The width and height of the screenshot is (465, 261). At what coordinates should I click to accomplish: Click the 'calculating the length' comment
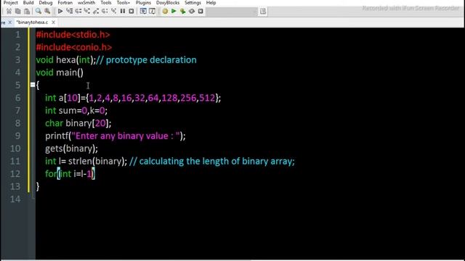(x=212, y=161)
